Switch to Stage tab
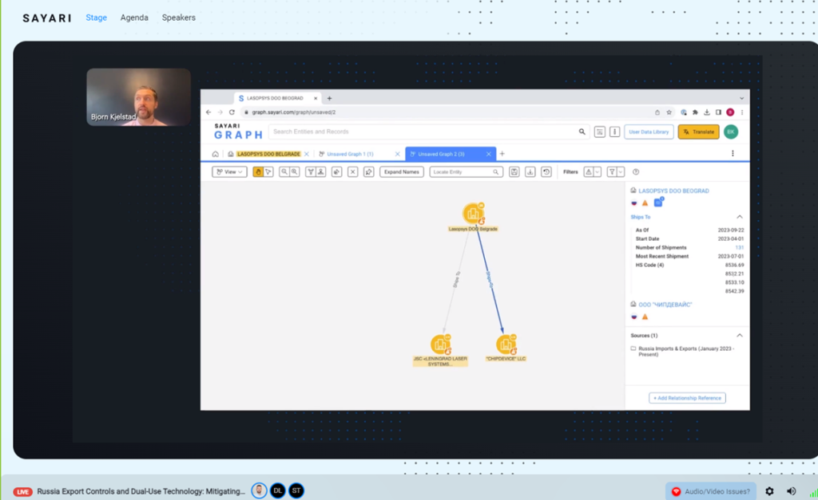Viewport: 818px width, 500px height. click(x=97, y=18)
